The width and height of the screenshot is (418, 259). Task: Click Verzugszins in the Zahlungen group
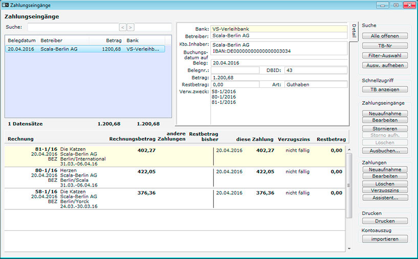coord(385,190)
